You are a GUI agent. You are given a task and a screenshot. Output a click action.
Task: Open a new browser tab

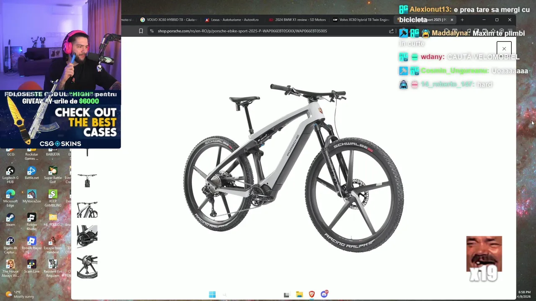[462, 20]
